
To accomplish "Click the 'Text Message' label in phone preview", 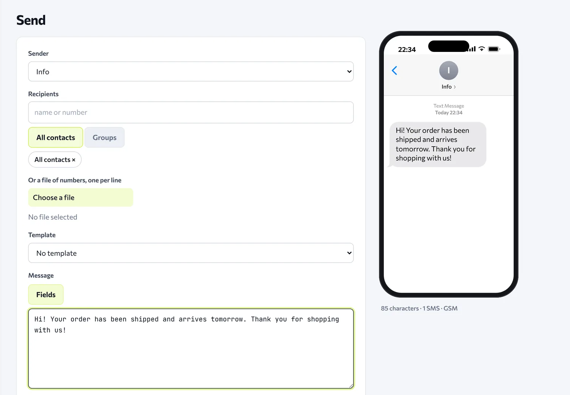I will tap(448, 106).
